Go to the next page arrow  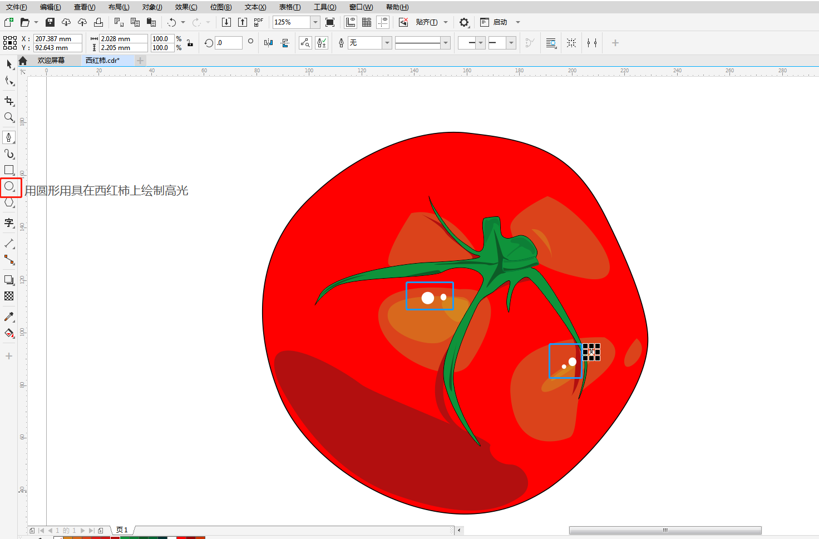tap(83, 531)
